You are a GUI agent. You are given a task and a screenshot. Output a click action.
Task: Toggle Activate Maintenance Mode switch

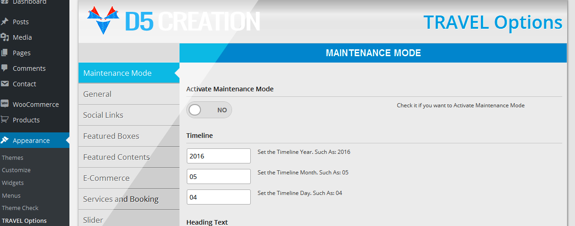coord(209,110)
